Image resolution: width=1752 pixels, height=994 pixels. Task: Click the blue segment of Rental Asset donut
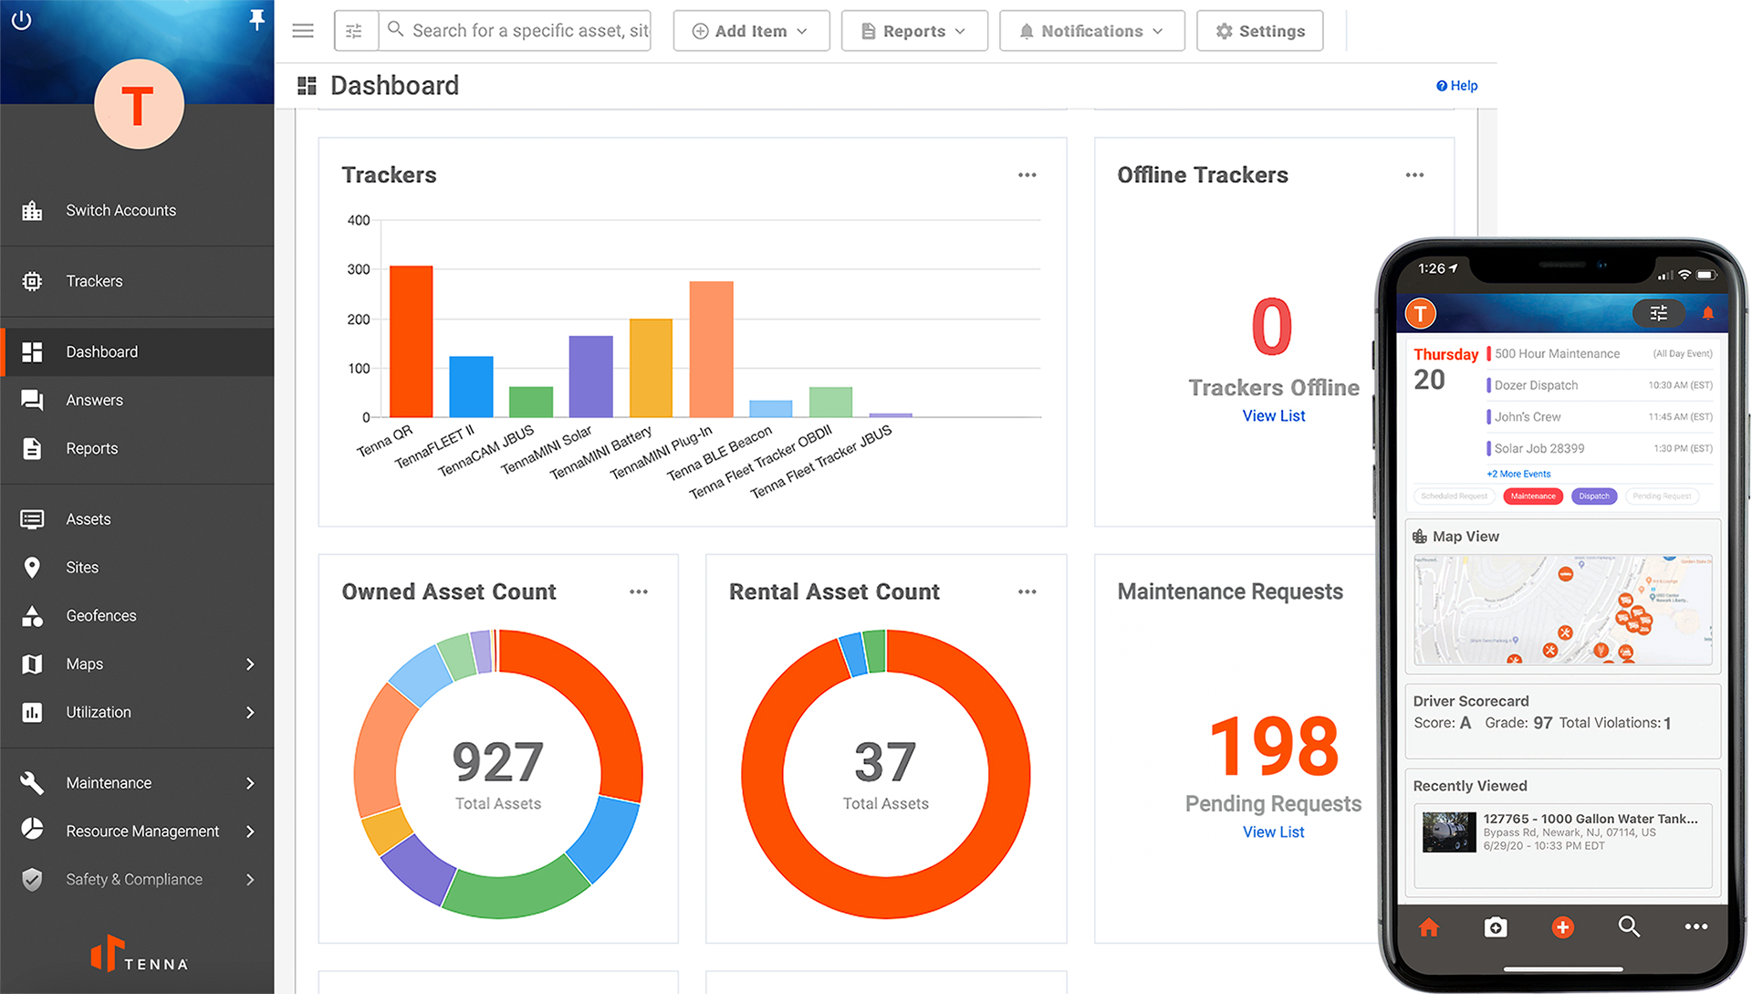point(852,655)
